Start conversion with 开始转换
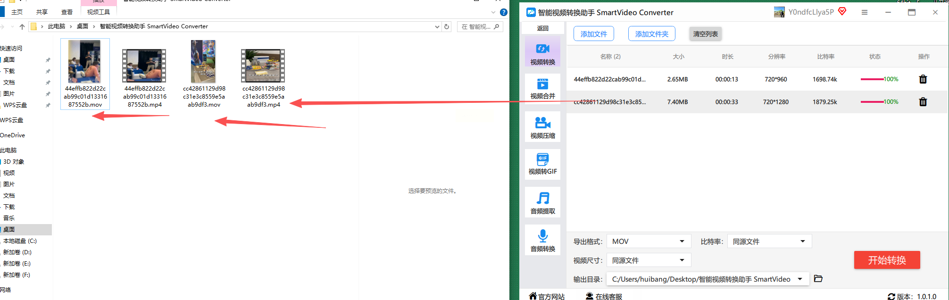Viewport: 949px width, 300px height. [887, 260]
